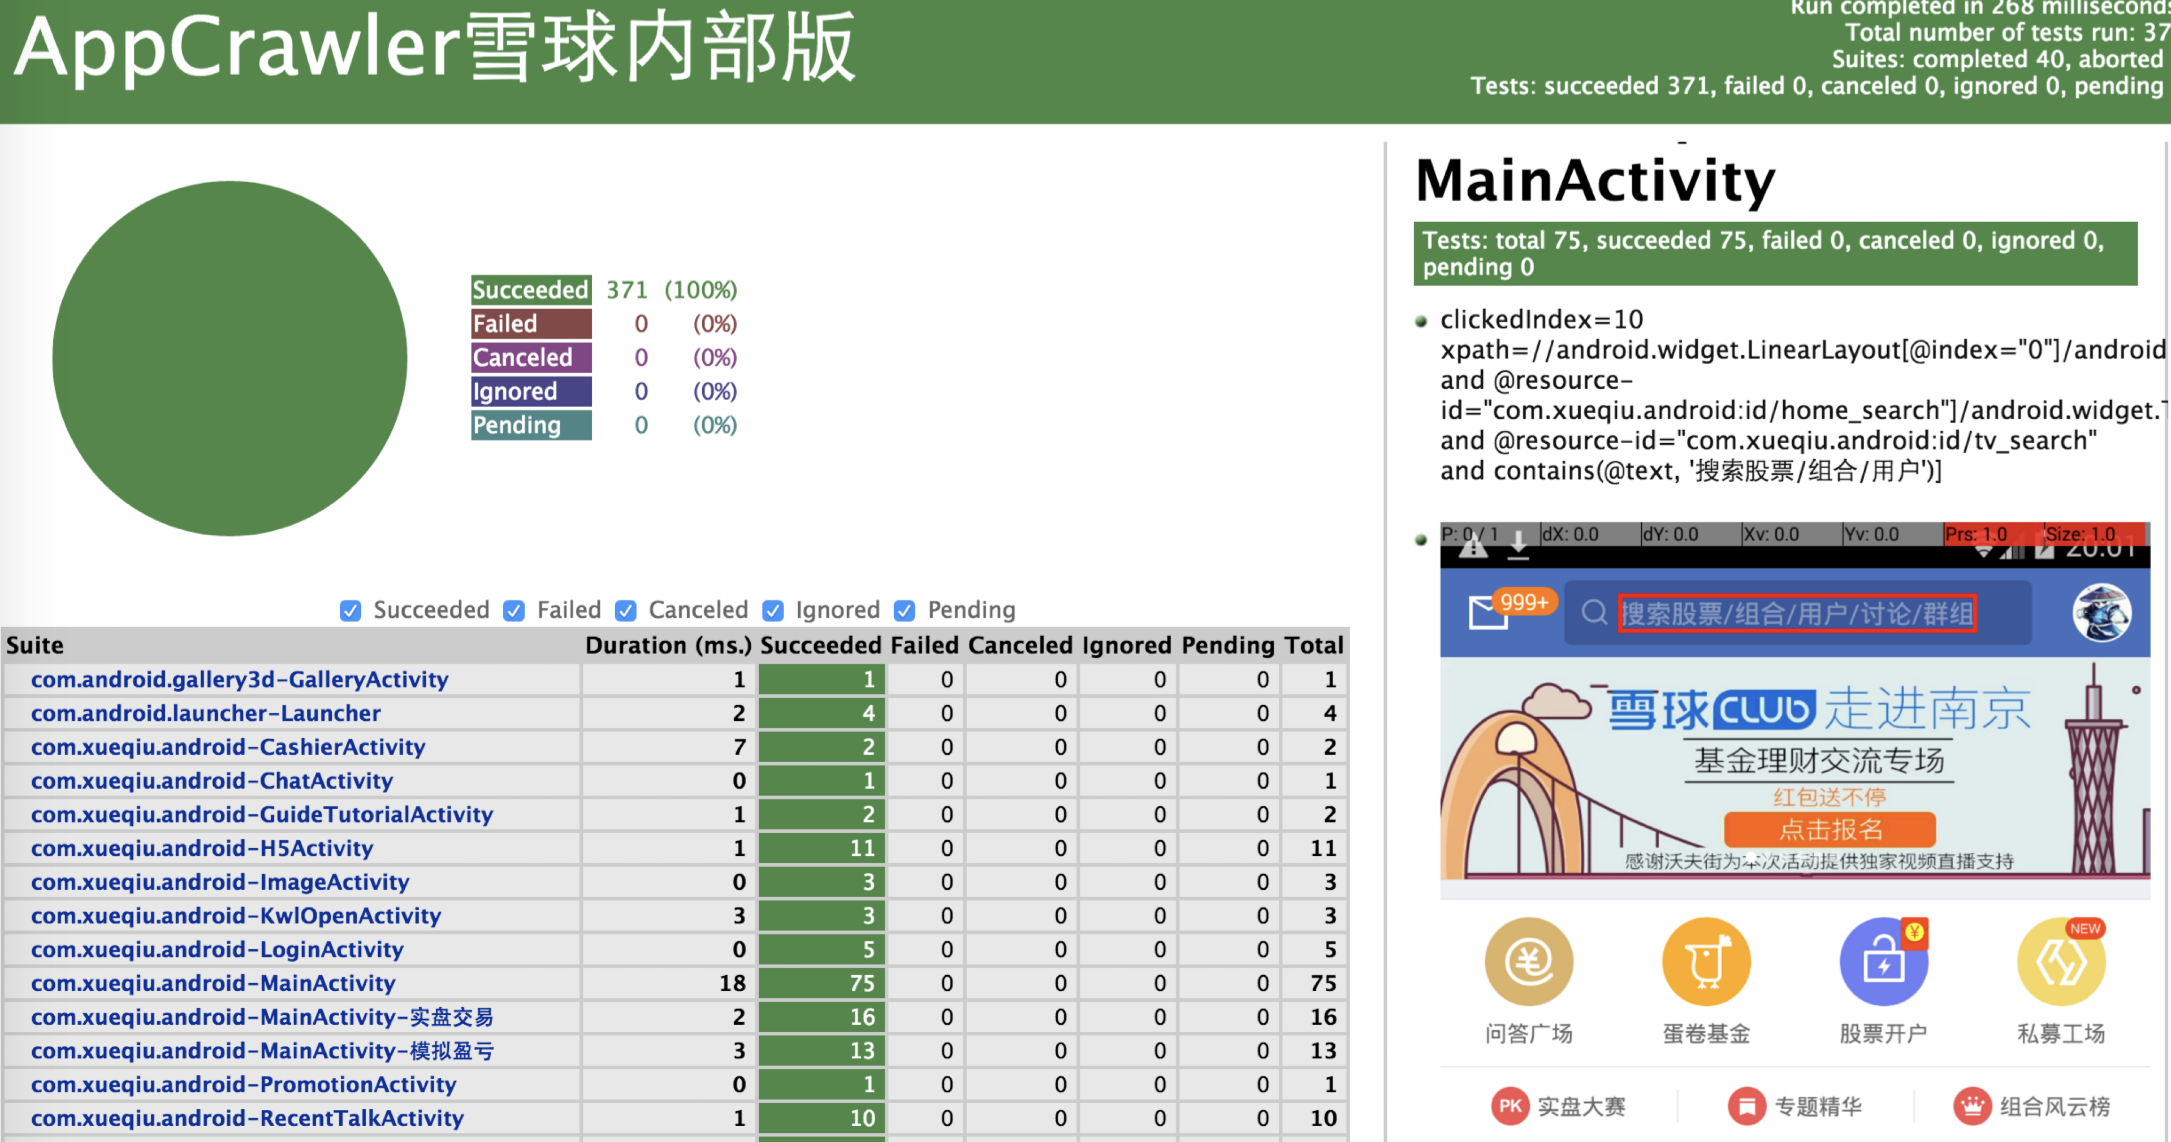Click the Canceled legend color swatch
Viewport: 2171px width, 1142px height.
[531, 357]
